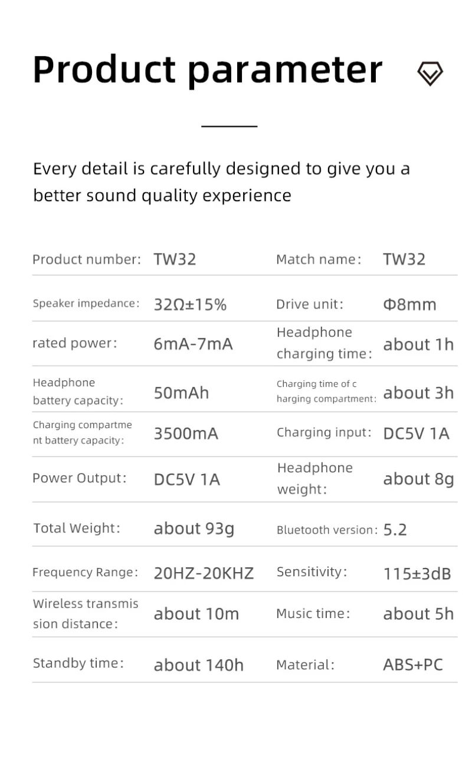This screenshot has height=759, width=472.
Task: Select the Material ABS+PC value
Action: (x=412, y=665)
